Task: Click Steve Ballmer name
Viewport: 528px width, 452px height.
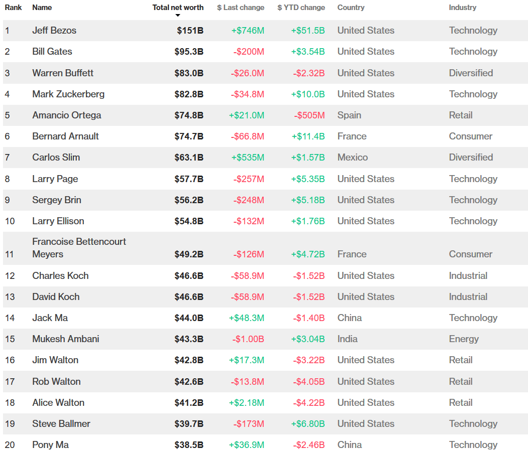Action: pyautogui.click(x=61, y=424)
